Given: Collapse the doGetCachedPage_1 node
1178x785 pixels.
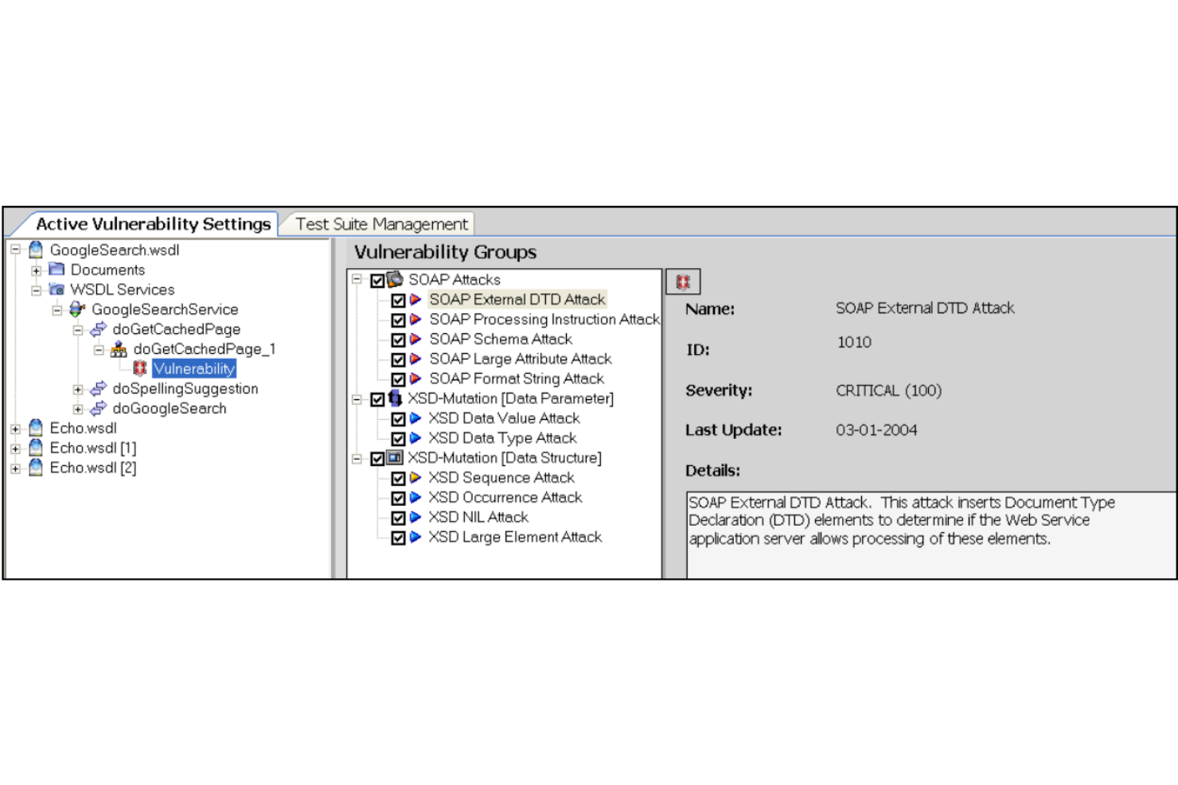Looking at the screenshot, I should pos(98,350).
